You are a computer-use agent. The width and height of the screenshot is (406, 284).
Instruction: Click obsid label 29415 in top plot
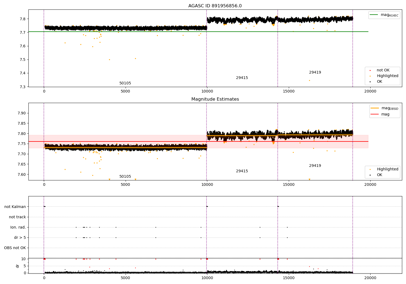(x=242, y=78)
